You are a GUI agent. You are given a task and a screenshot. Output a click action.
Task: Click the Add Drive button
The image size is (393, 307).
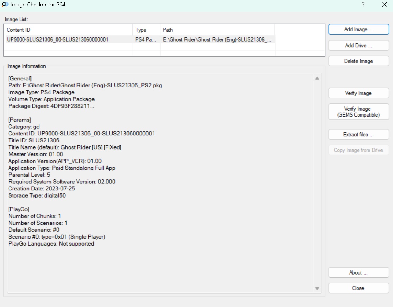point(359,46)
